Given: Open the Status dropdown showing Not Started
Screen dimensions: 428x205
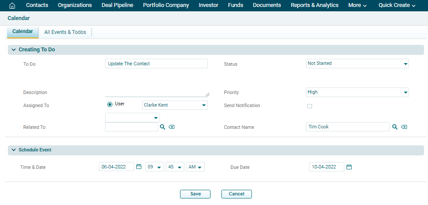Looking at the screenshot, I should coord(357,64).
